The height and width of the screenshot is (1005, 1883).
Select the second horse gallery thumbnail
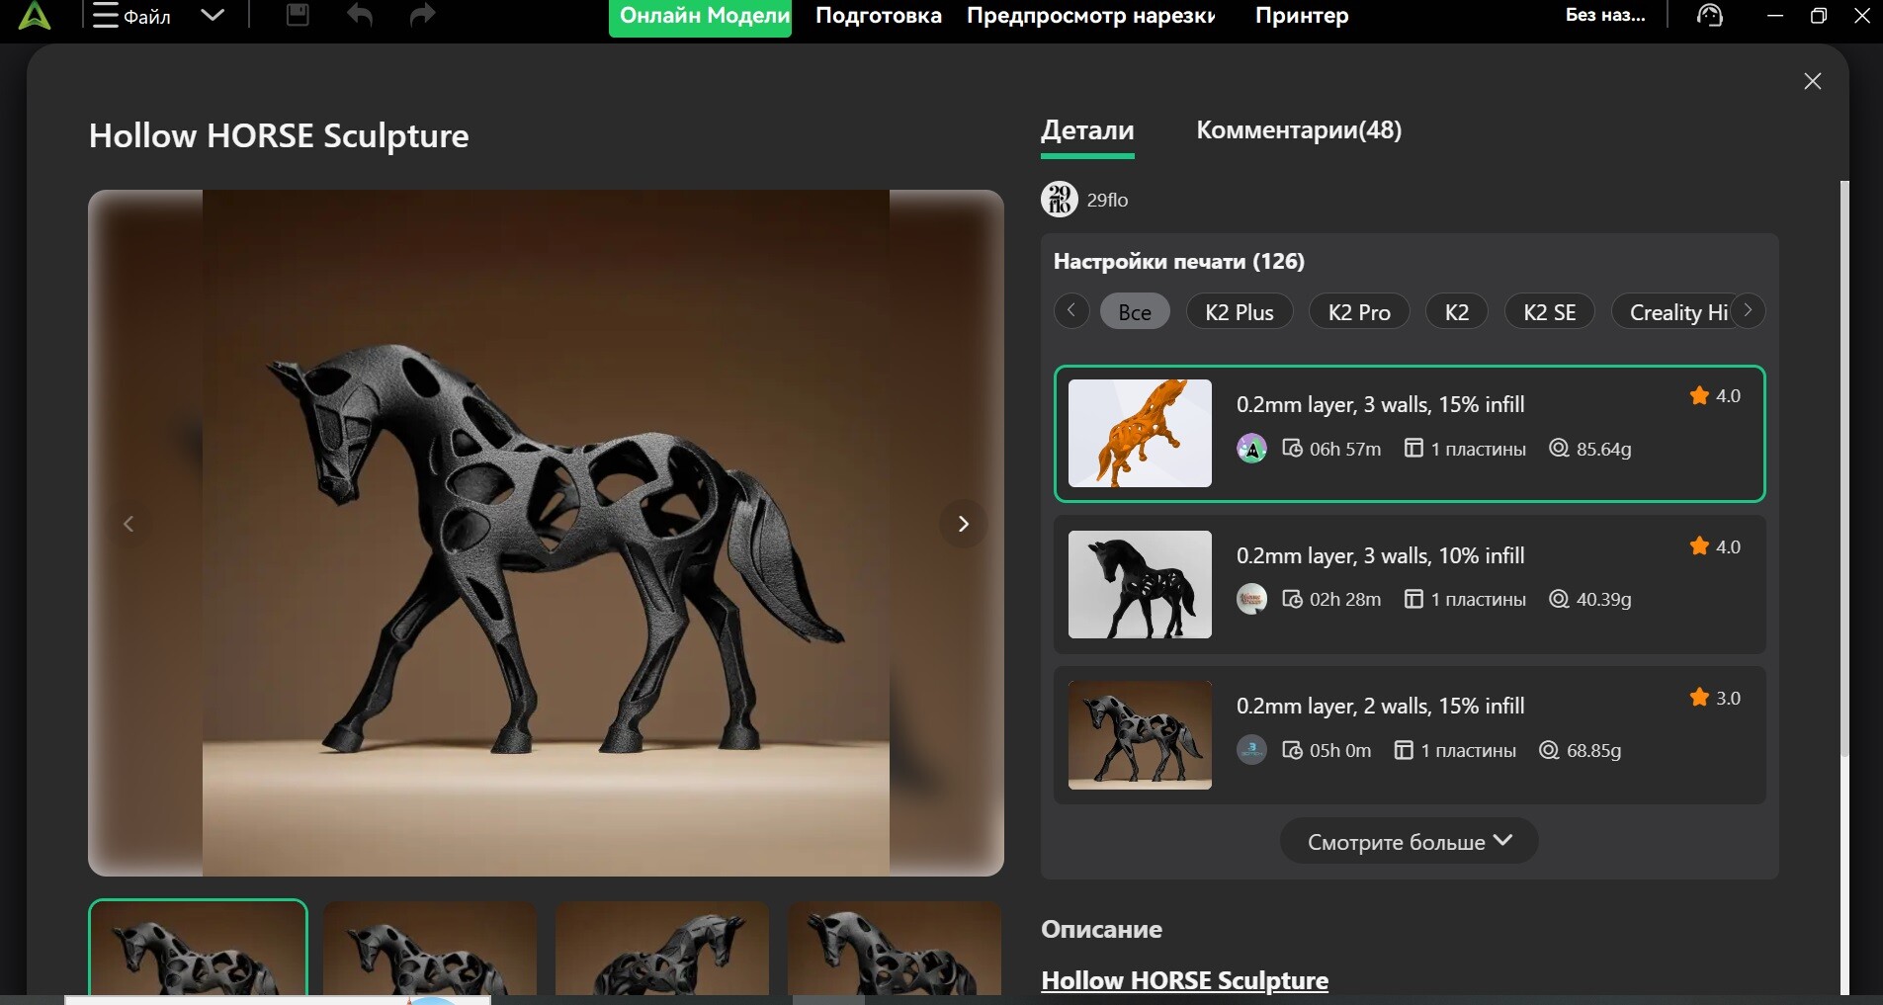pos(430,949)
